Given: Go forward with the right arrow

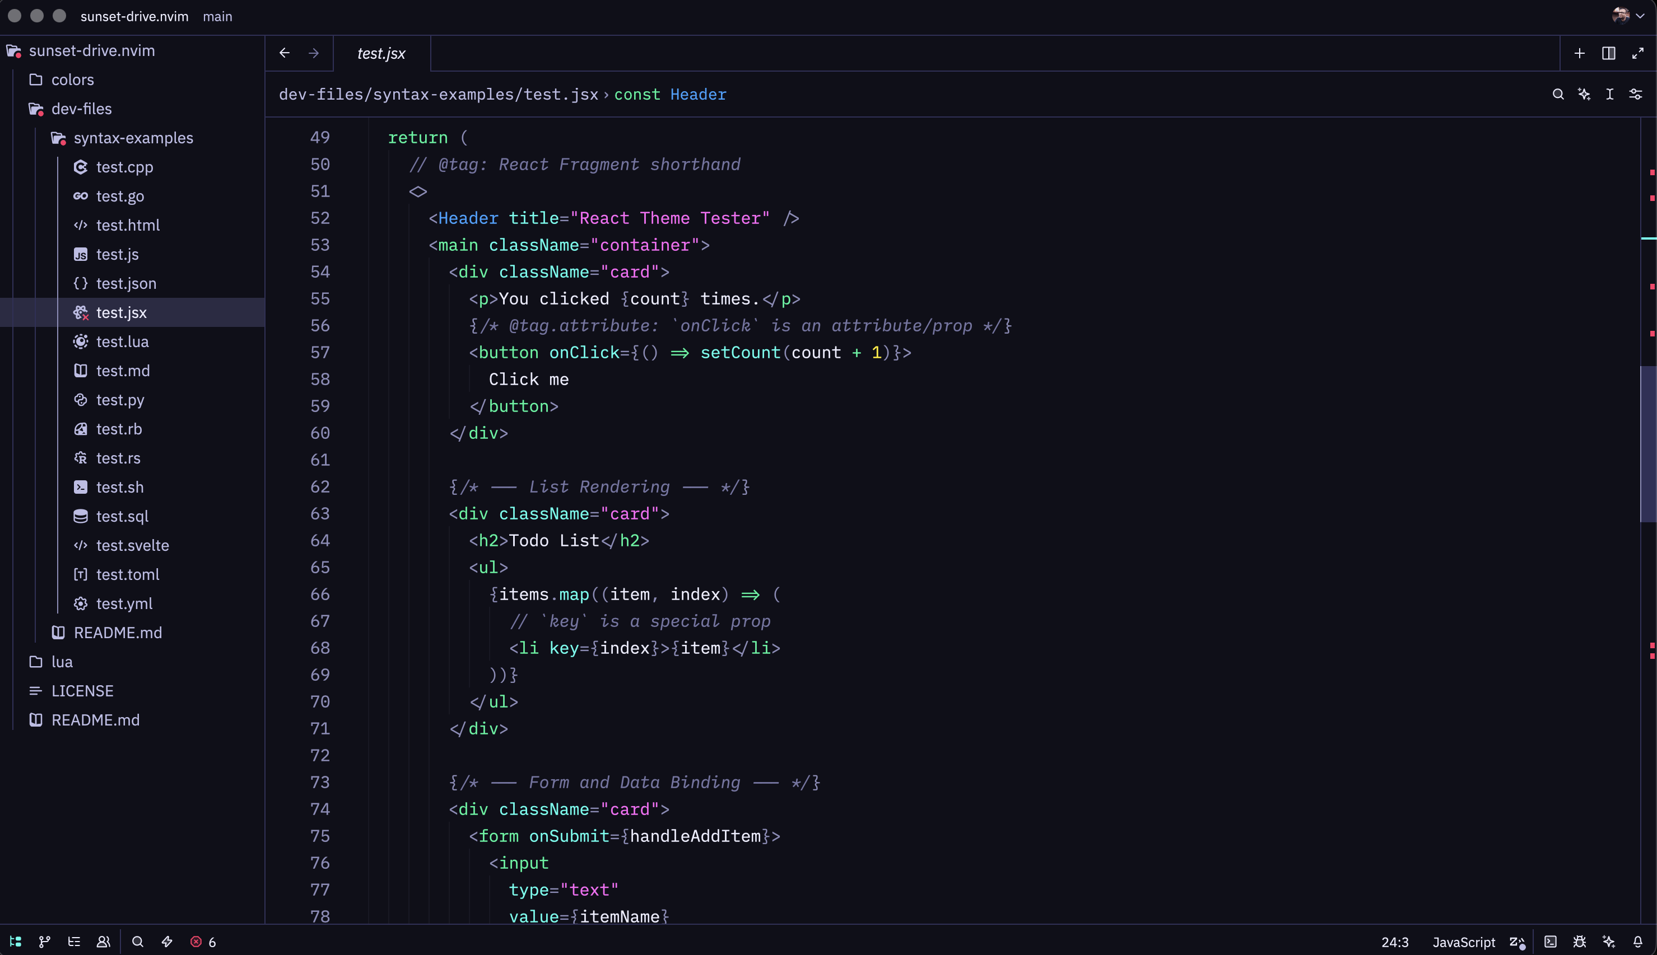Looking at the screenshot, I should tap(314, 53).
